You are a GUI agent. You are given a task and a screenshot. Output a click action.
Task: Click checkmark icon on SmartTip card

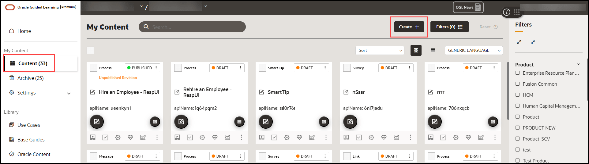tap(274, 137)
